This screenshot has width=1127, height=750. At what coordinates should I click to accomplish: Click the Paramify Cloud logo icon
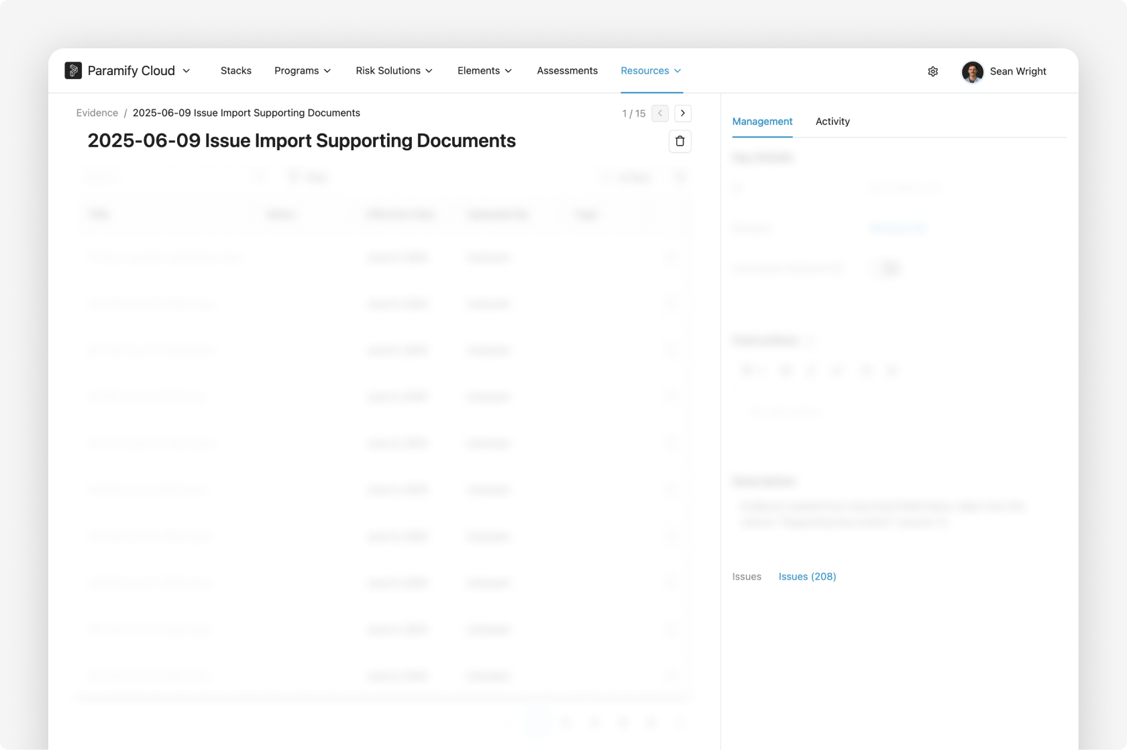[73, 70]
